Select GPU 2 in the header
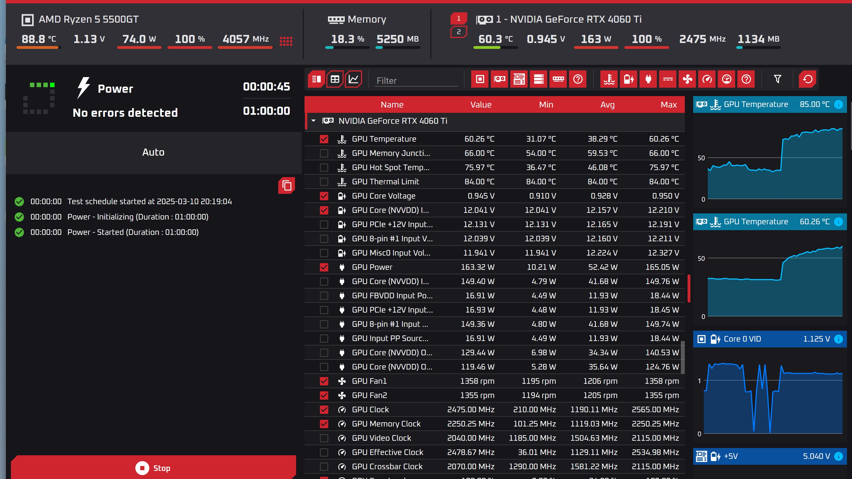 click(459, 32)
